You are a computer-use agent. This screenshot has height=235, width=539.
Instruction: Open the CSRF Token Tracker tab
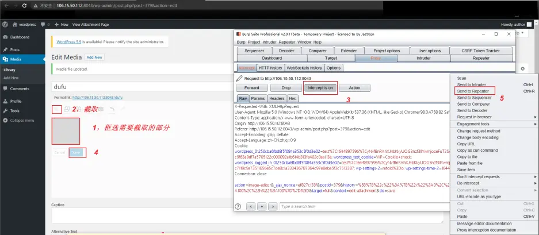pos(480,51)
